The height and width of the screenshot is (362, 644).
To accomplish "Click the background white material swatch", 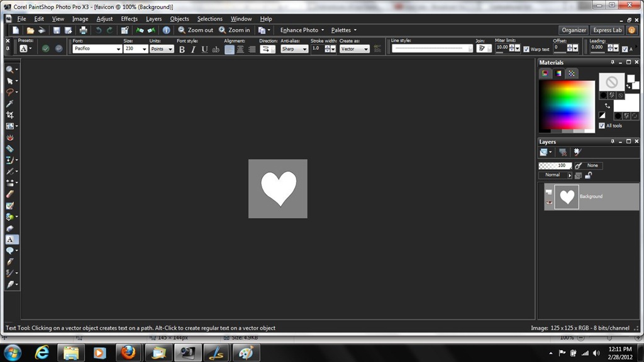I will pyautogui.click(x=626, y=102).
